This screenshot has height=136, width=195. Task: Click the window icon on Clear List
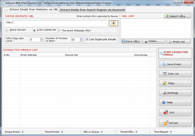point(165,74)
